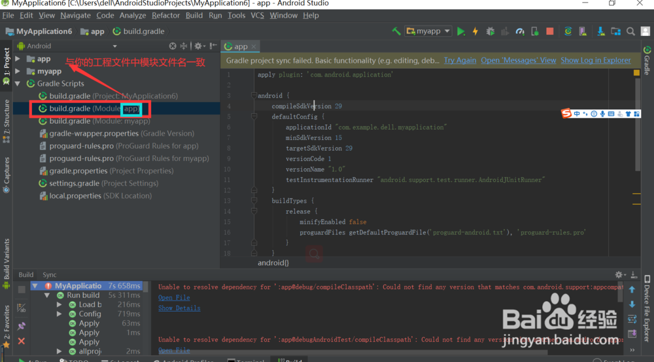The width and height of the screenshot is (654, 362).
Task: Open the Android Profiler gauge icon
Action: coord(520,31)
